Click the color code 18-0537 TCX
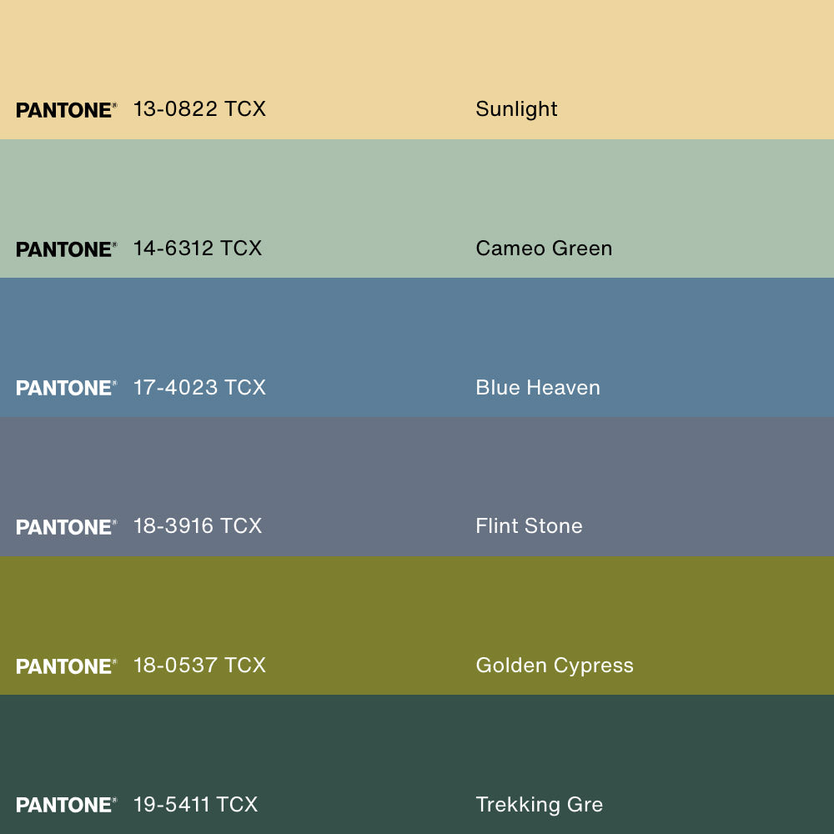Image resolution: width=834 pixels, height=834 pixels. 199,666
